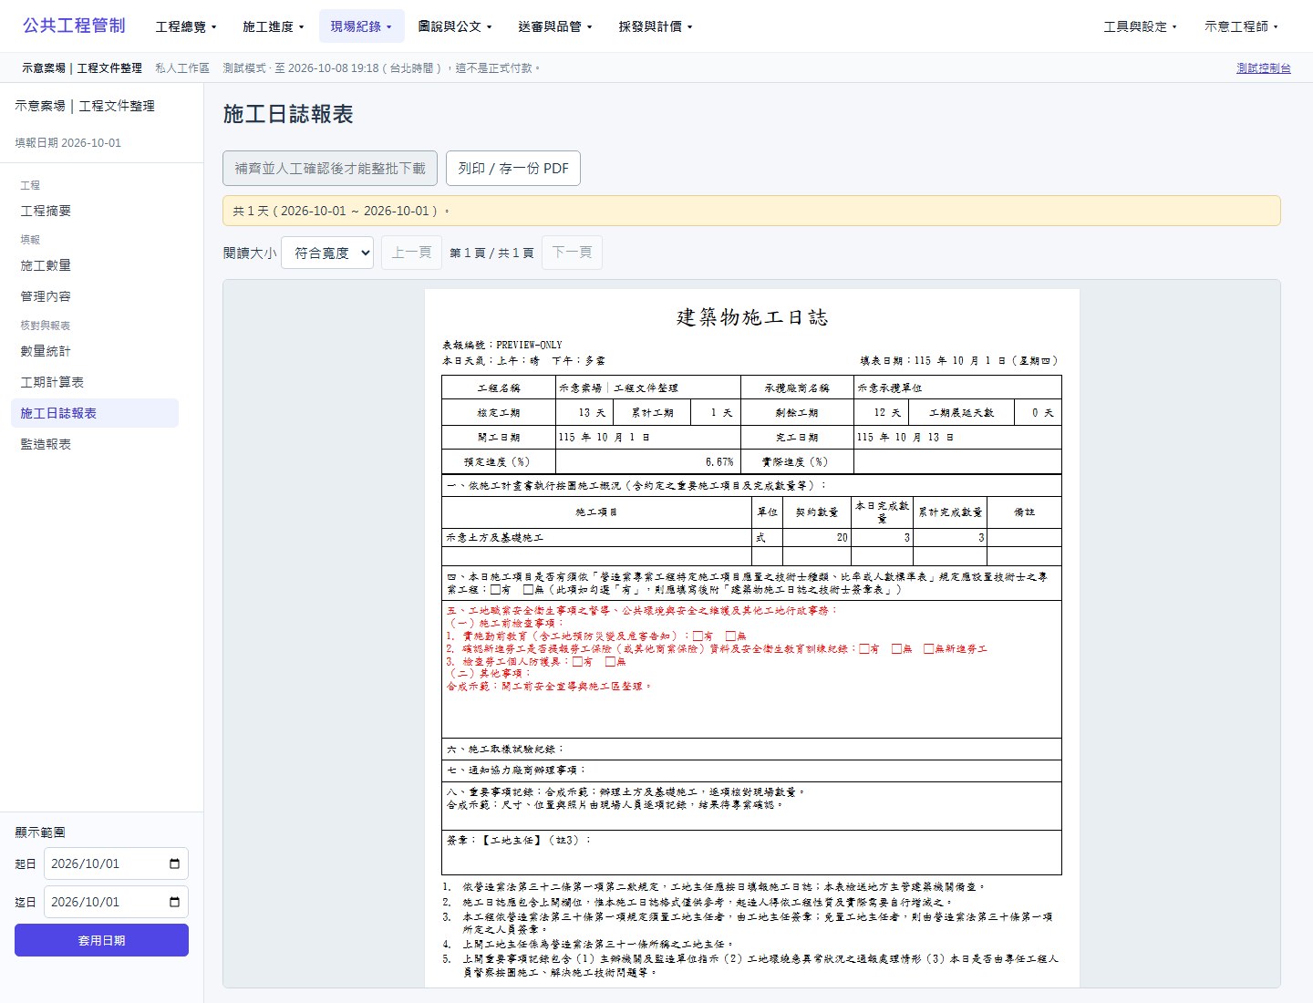Click the 施工日誌報表 page heading
The image size is (1313, 1003).
coord(288,114)
